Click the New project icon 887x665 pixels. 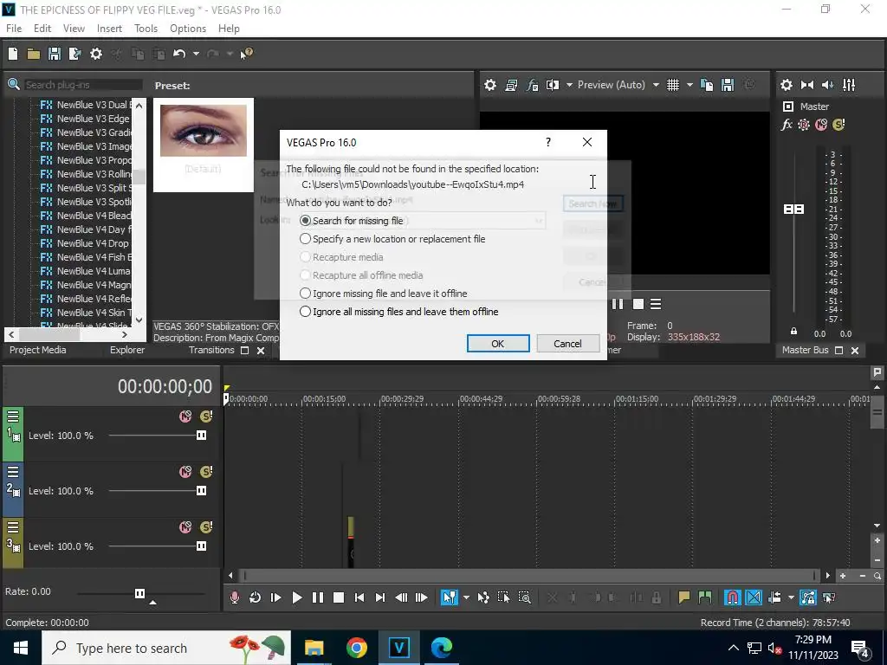point(12,54)
